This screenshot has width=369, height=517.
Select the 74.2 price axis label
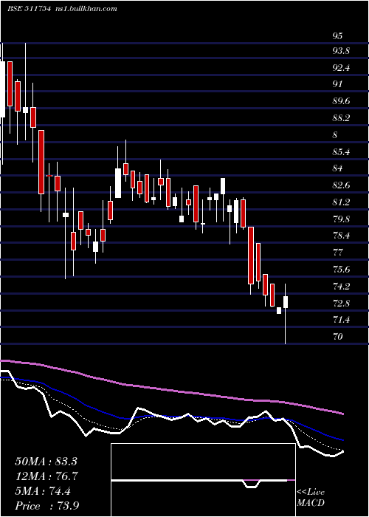(x=341, y=287)
